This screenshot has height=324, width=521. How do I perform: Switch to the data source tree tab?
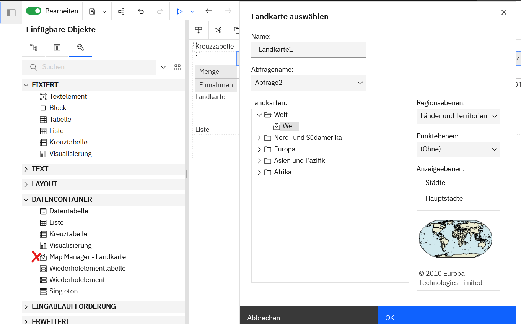click(34, 47)
